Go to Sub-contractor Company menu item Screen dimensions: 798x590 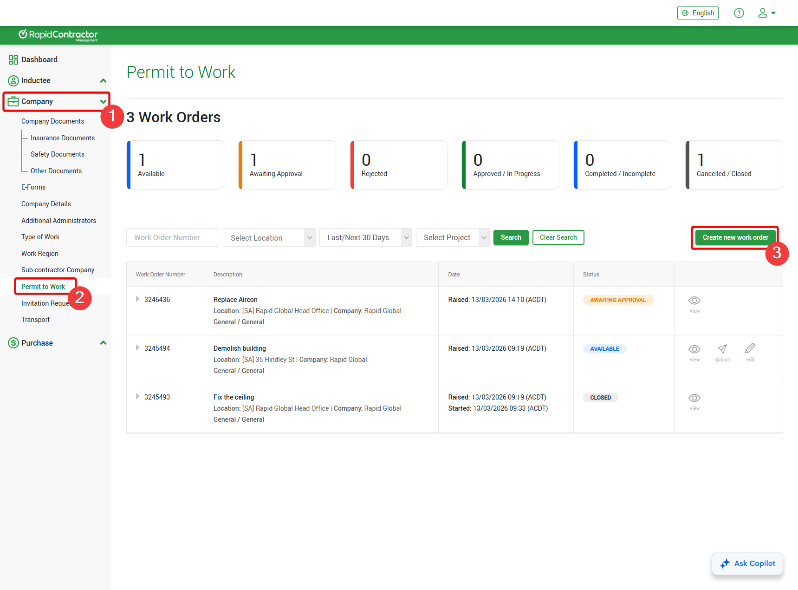(58, 270)
